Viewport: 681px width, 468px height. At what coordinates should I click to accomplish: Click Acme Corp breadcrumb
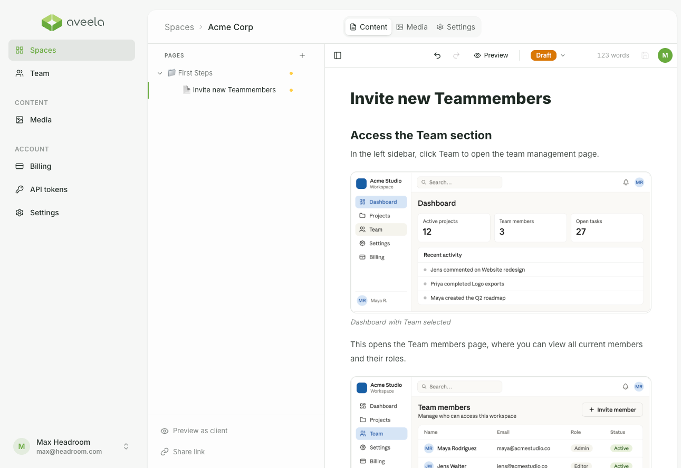pos(231,27)
